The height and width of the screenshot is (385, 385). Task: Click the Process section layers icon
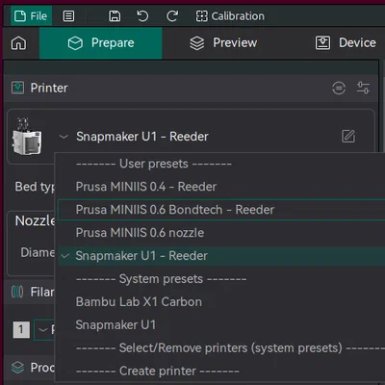[x=17, y=368]
